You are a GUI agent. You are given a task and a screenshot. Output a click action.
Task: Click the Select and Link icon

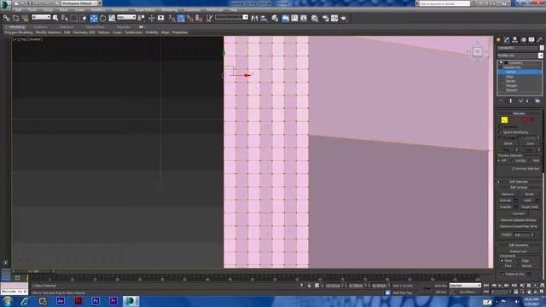pyautogui.click(x=7, y=18)
